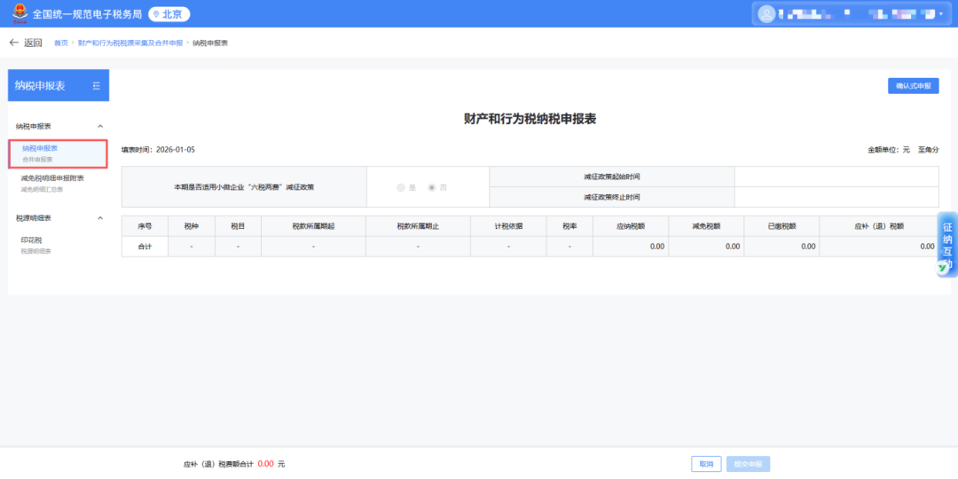This screenshot has height=479, width=958.
Task: Go to 首页 via the breadcrumb
Action: click(x=60, y=43)
